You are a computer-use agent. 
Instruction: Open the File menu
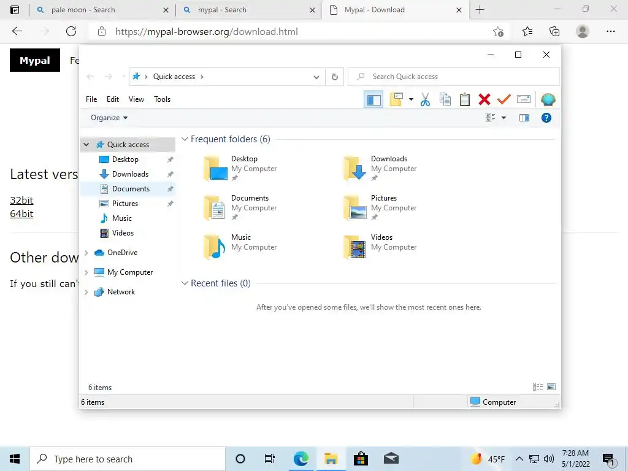(x=91, y=99)
